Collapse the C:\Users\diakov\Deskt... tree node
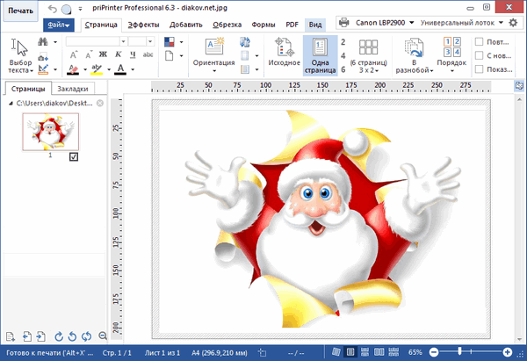This screenshot has width=527, height=361. [11, 104]
